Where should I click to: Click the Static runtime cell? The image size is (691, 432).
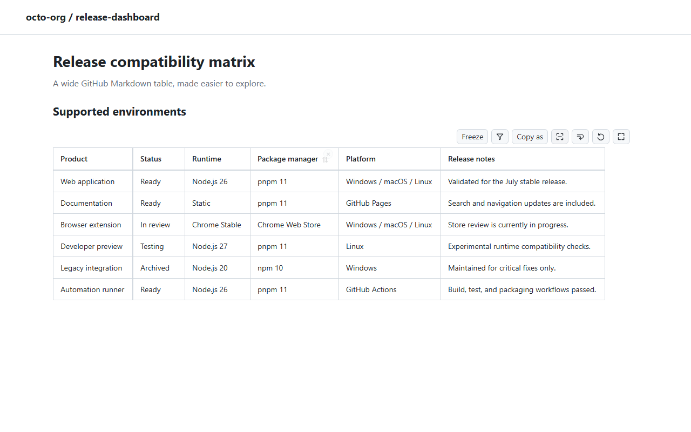pyautogui.click(x=218, y=203)
